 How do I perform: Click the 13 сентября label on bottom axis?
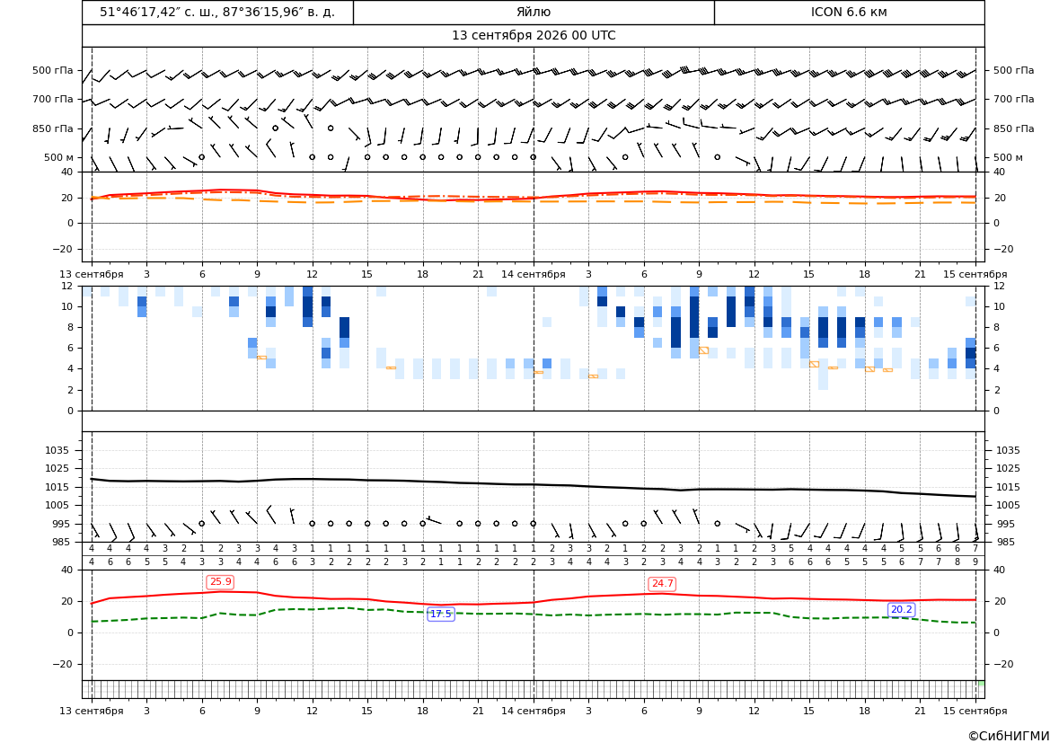click(x=91, y=711)
